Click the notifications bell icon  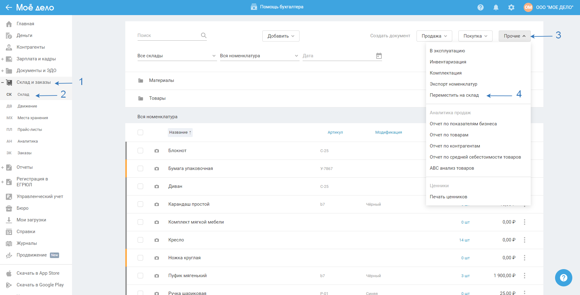tap(496, 7)
